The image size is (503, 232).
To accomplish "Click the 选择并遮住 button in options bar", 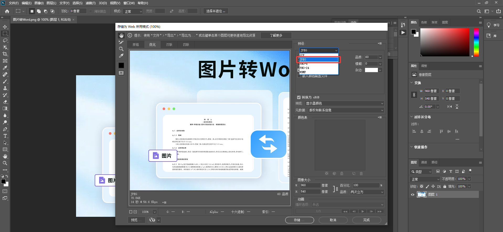I will pyautogui.click(x=216, y=11).
